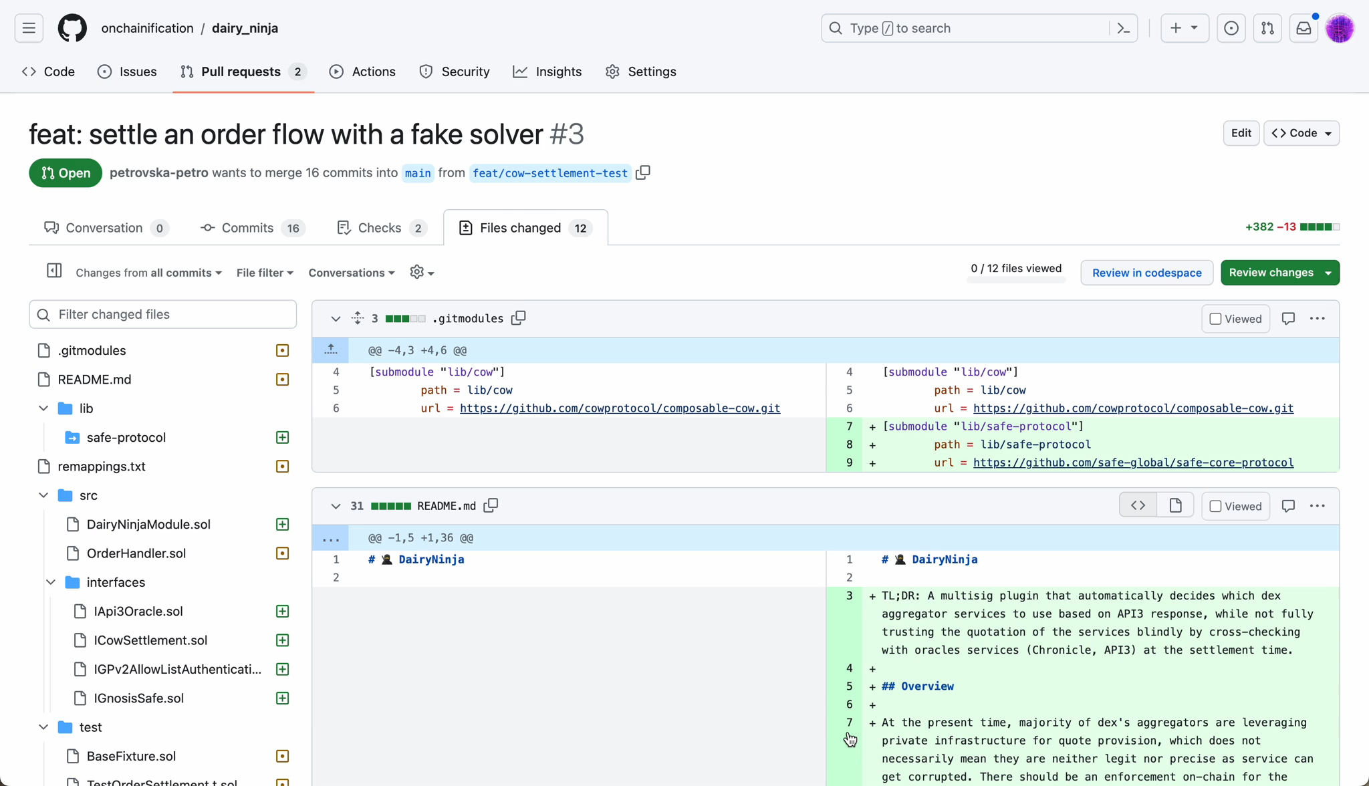1369x786 pixels.
Task: Open the command palette icon
Action: [1124, 28]
